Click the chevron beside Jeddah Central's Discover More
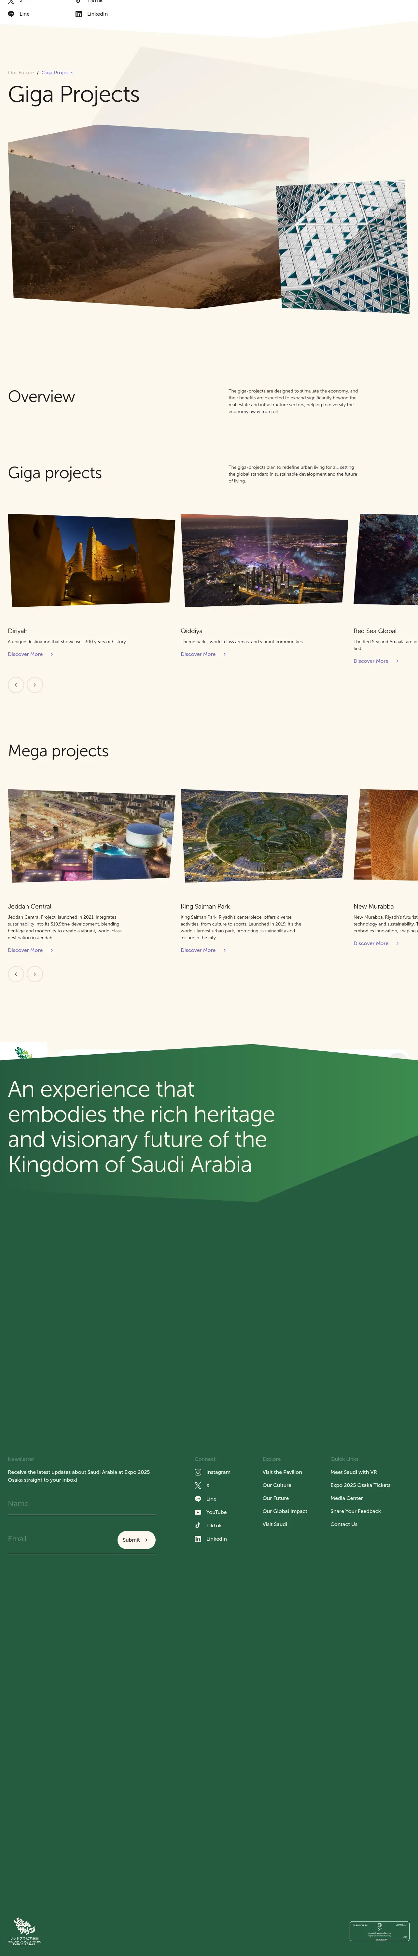The width and height of the screenshot is (418, 1956). click(x=51, y=950)
